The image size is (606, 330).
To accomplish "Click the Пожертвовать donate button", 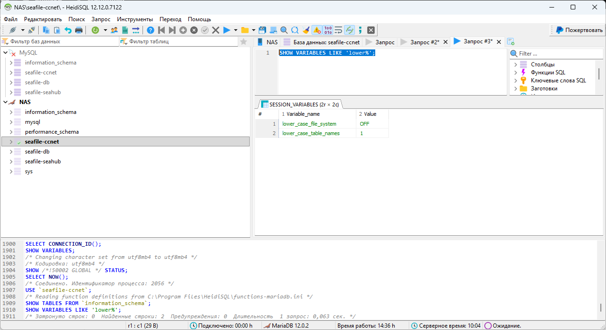I will pos(577,30).
